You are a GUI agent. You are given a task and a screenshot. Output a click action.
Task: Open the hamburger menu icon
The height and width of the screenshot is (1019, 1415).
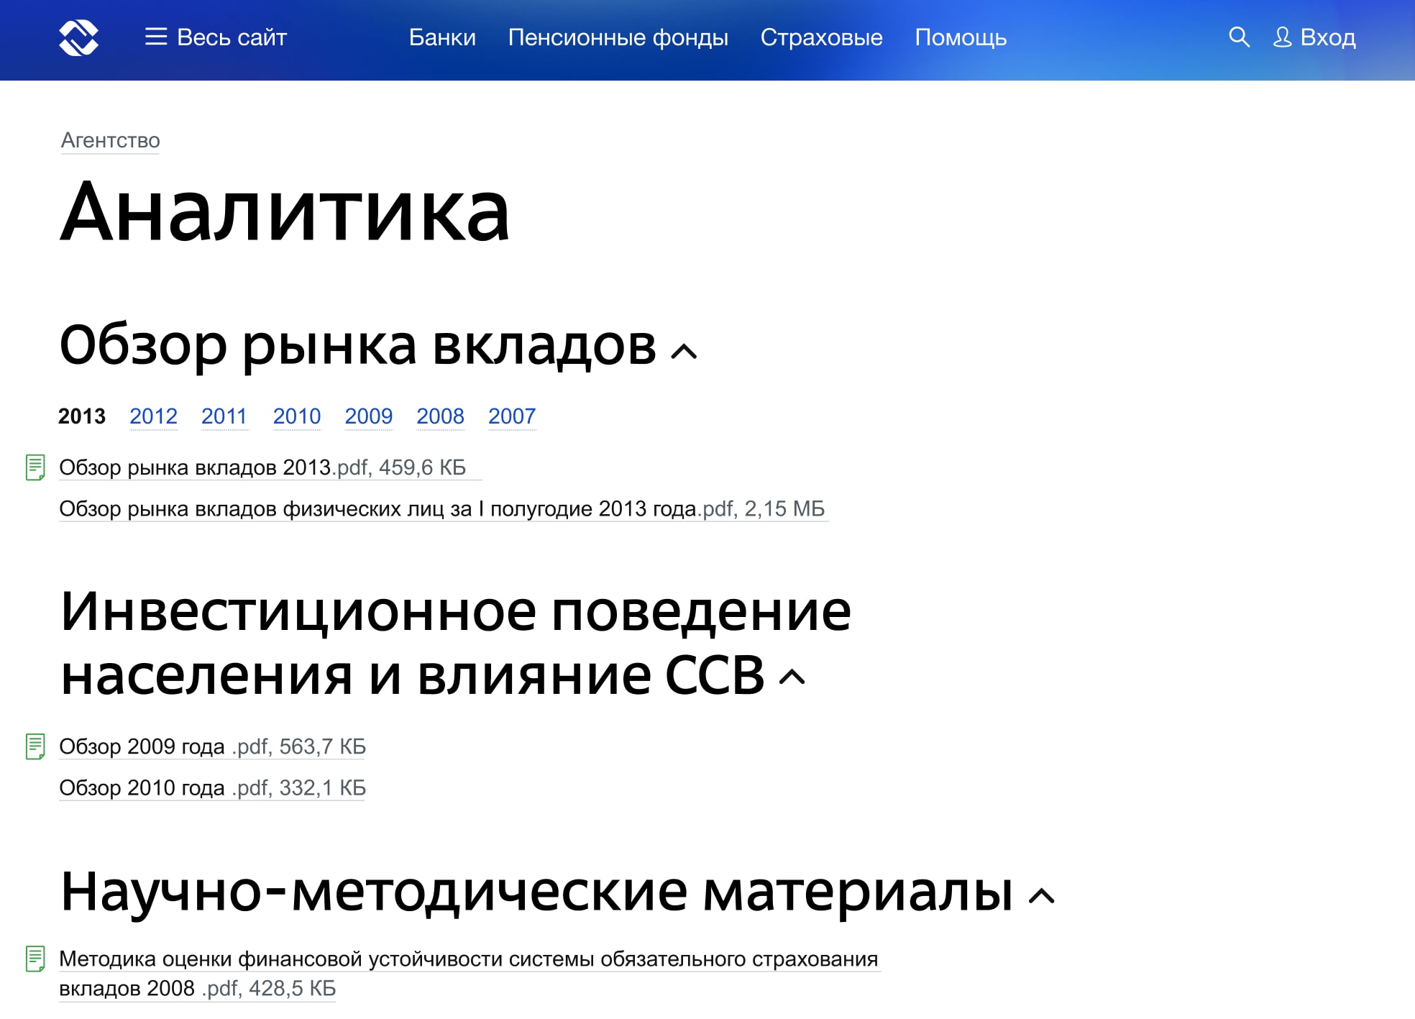tap(155, 37)
